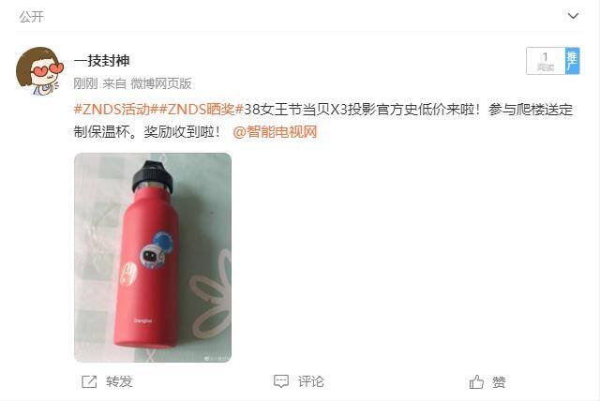Click the 刚刚 post timestamp

(x=85, y=83)
